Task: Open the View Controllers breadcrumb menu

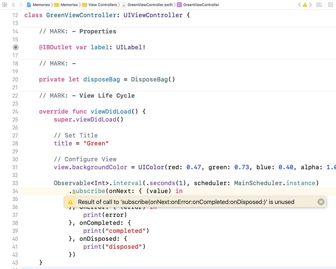Action: 102,5
